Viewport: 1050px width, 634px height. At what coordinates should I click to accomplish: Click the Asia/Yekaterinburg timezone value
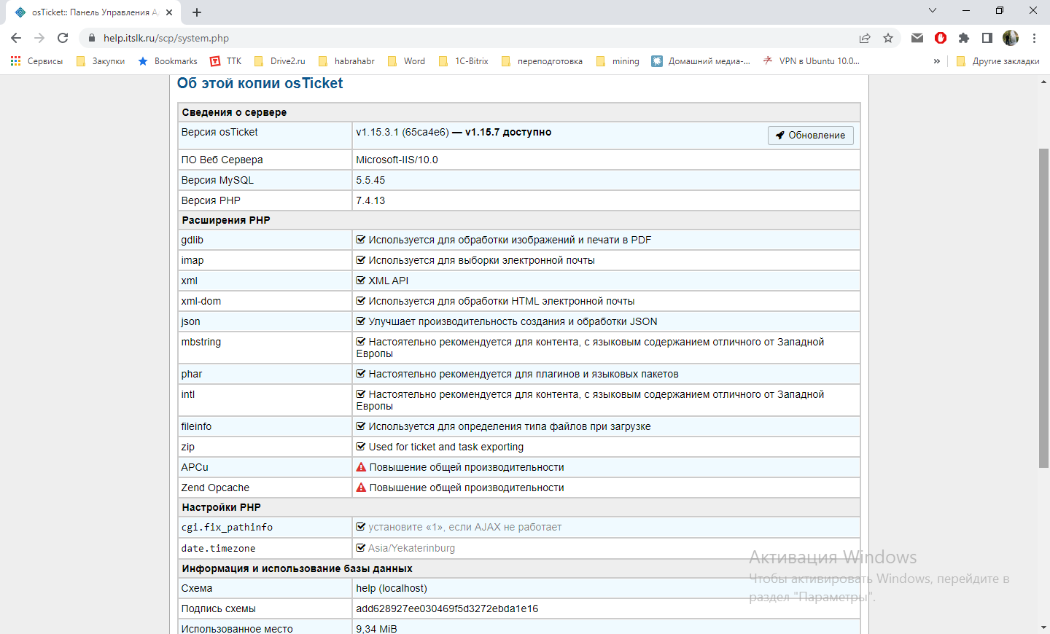point(411,548)
